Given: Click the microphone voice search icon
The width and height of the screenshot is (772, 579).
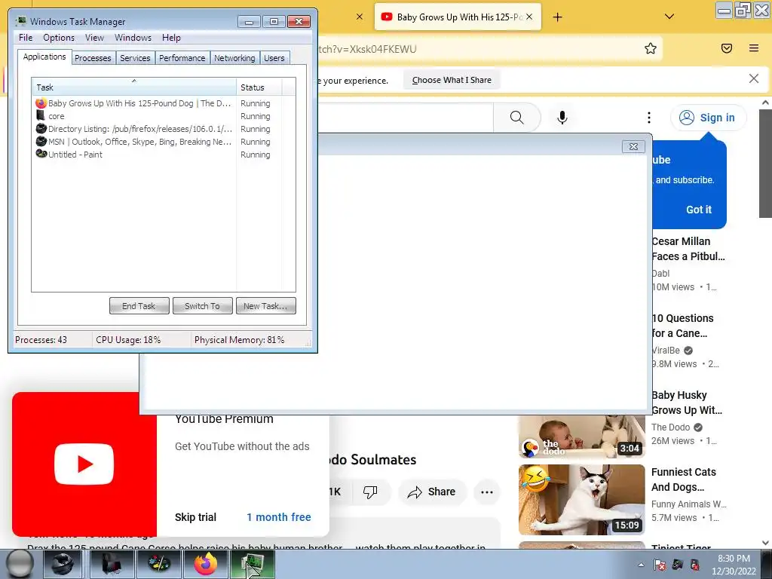Looking at the screenshot, I should click(562, 117).
